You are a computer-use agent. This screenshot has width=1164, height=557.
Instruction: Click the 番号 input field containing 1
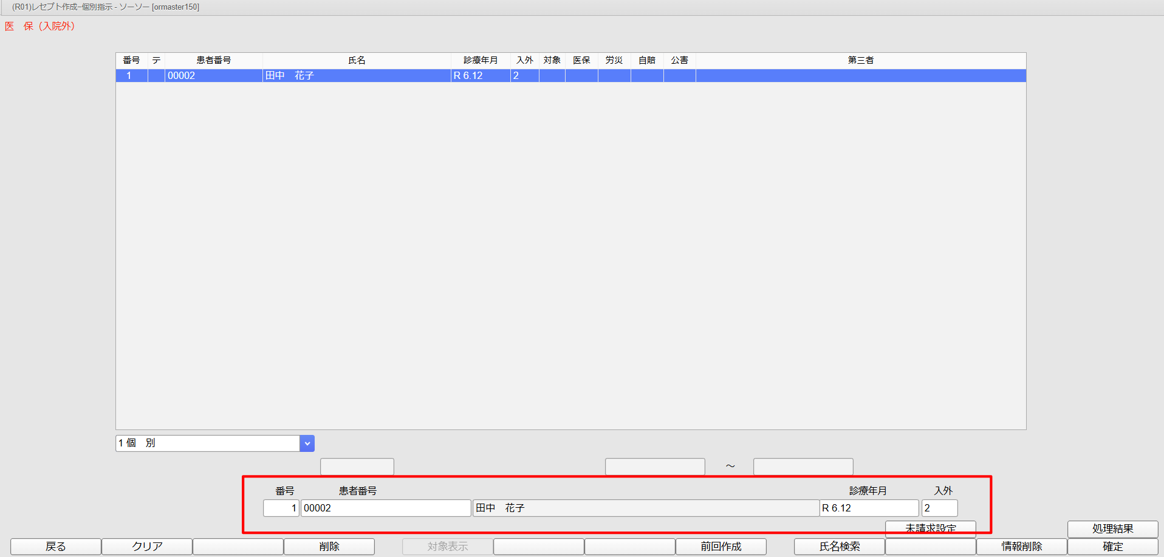click(281, 508)
